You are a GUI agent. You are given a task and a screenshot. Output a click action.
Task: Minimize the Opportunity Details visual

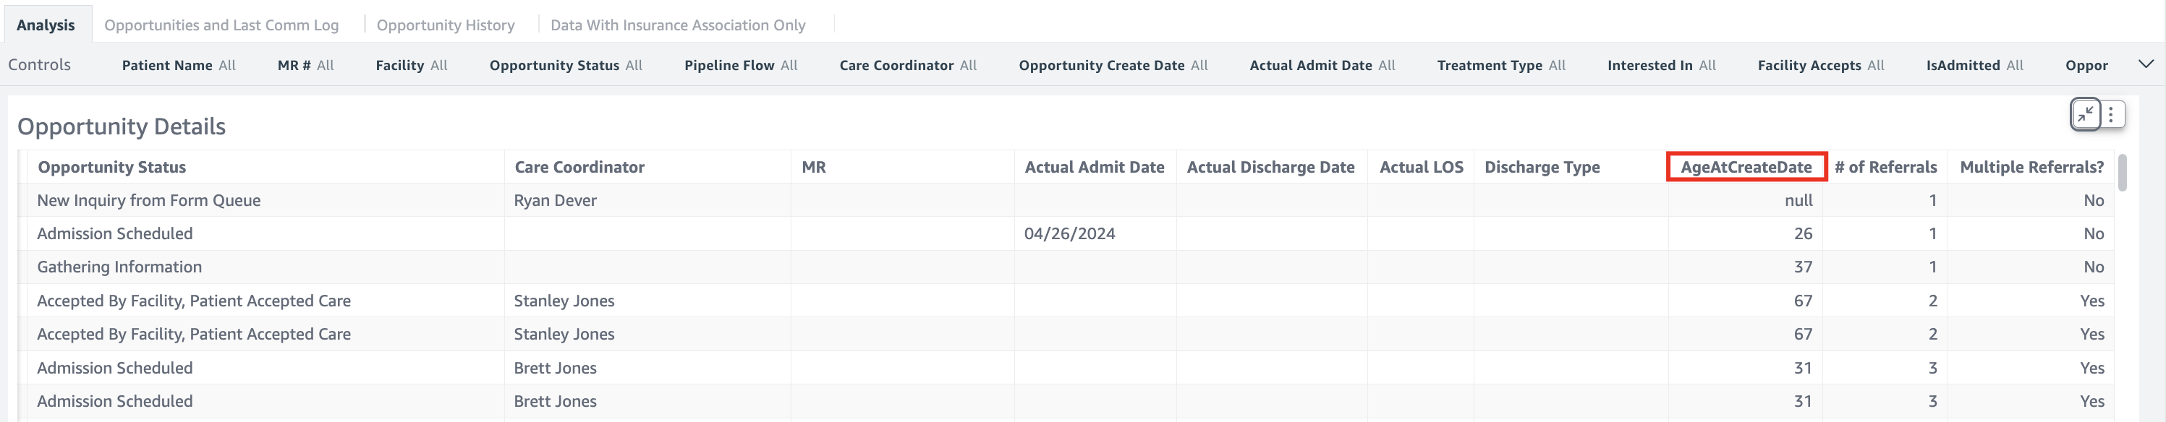[2085, 114]
